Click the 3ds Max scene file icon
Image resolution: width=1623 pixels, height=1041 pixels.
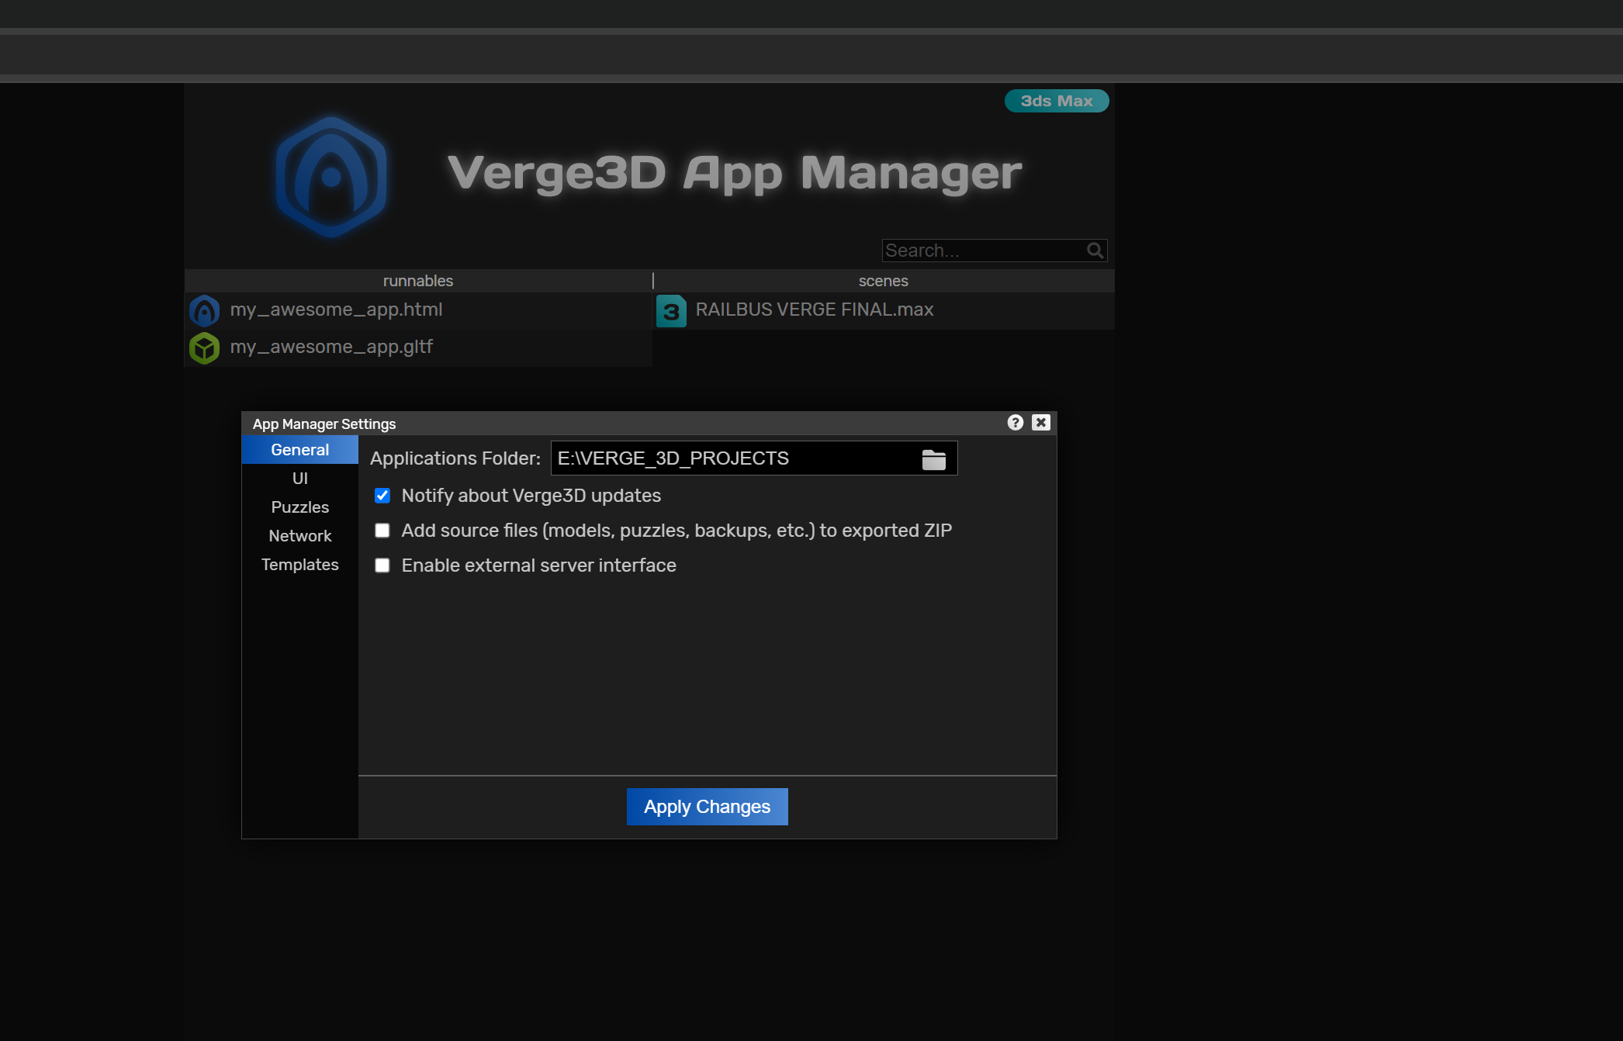coord(672,311)
